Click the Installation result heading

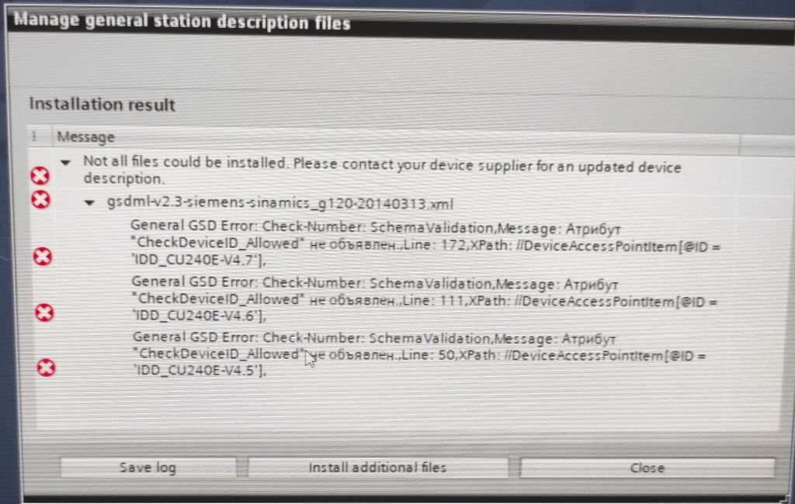pos(102,105)
